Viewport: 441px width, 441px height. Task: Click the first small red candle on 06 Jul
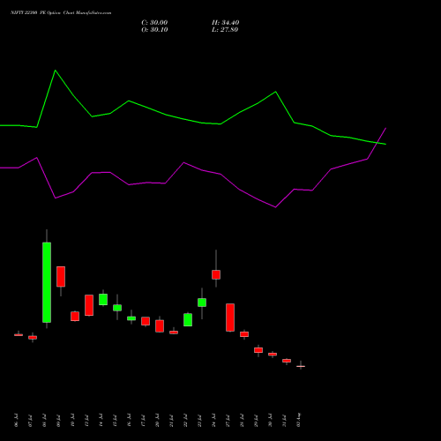pyautogui.click(x=19, y=334)
